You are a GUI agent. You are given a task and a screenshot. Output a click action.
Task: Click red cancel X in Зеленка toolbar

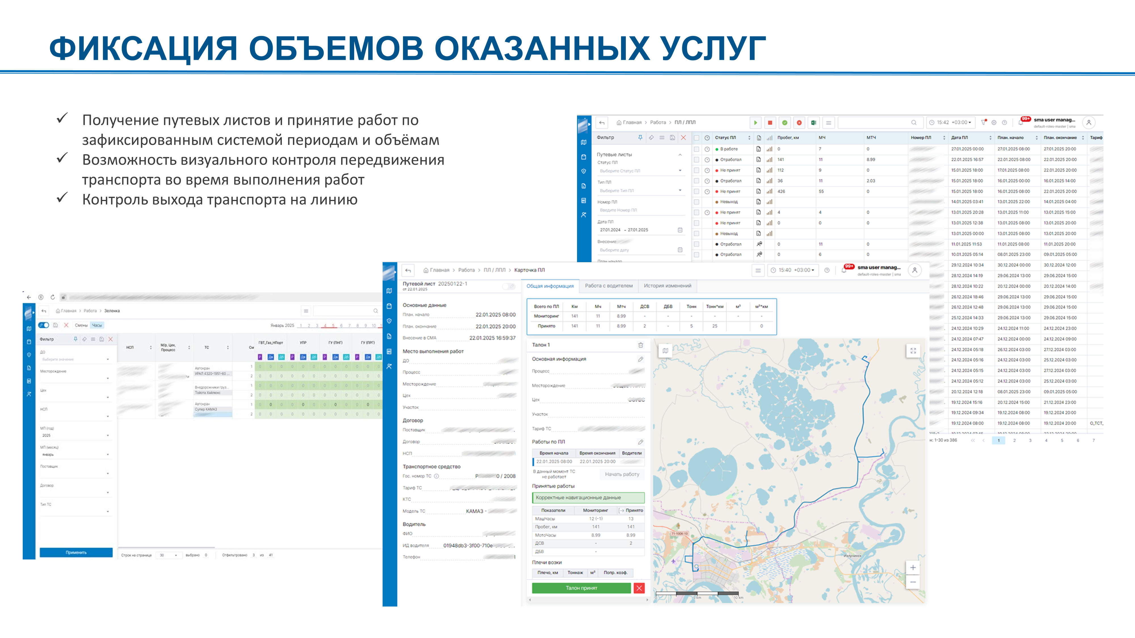[x=66, y=326]
